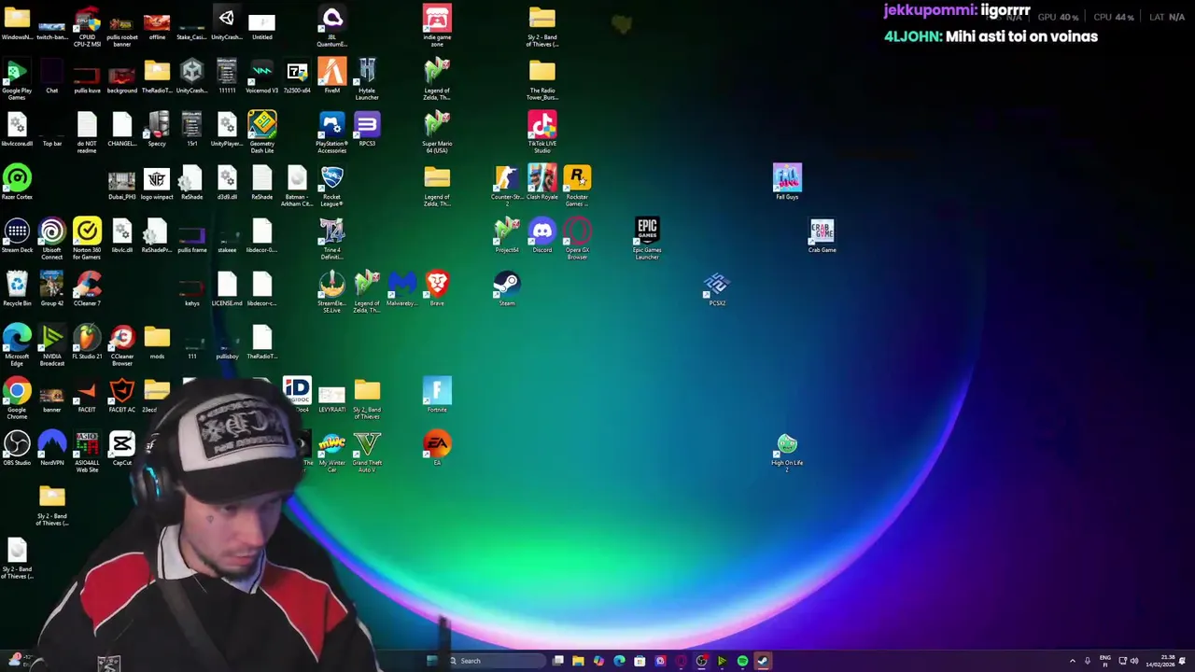
Task: Select the Grand Theft Auto V icon
Action: (x=367, y=452)
